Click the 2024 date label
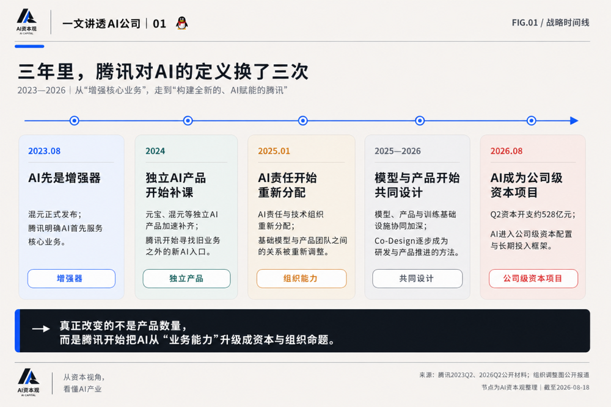The height and width of the screenshot is (407, 611). pyautogui.click(x=155, y=151)
